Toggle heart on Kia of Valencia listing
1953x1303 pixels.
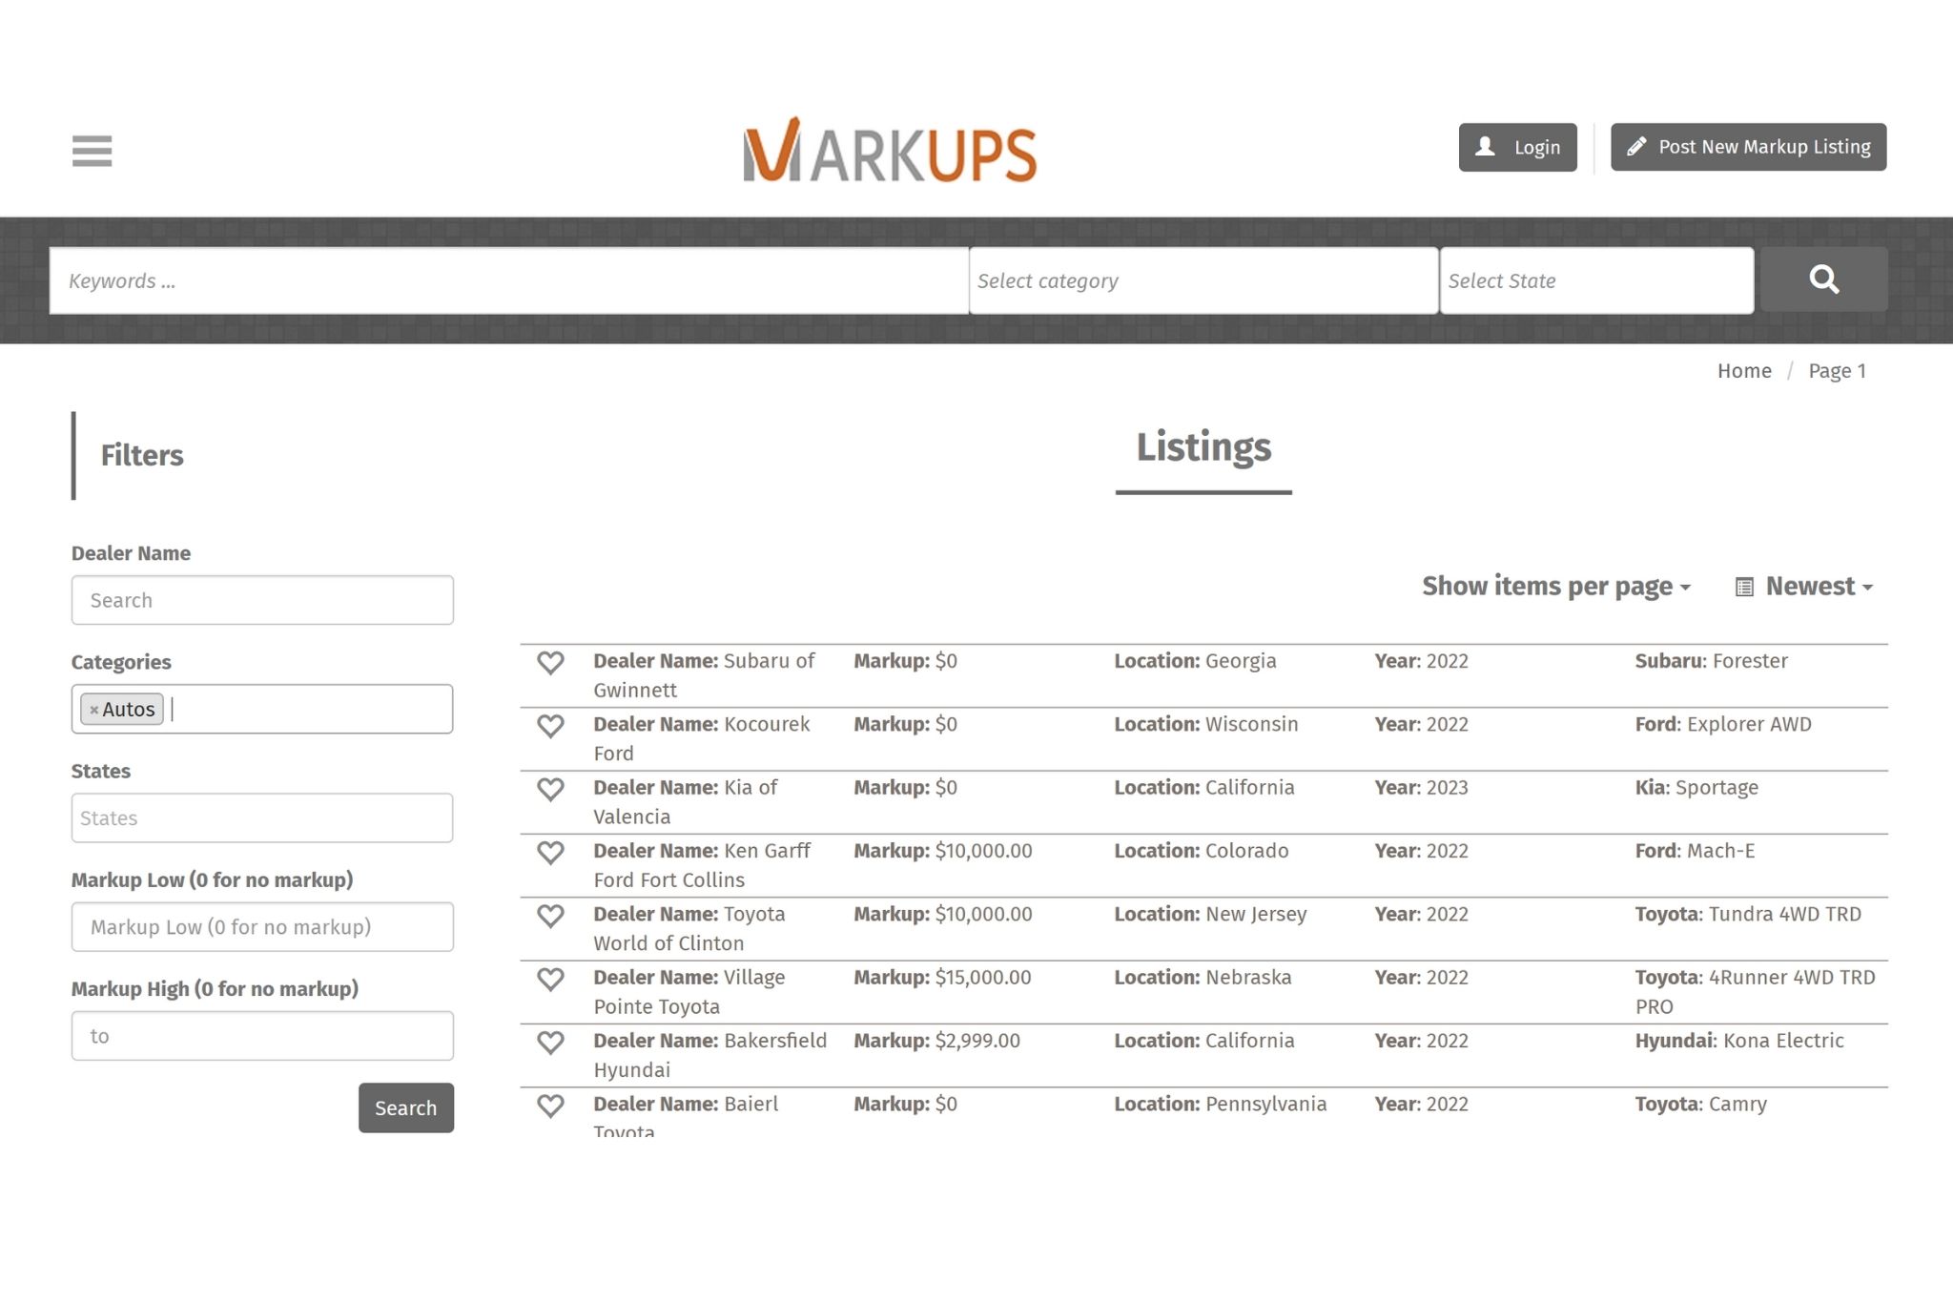pyautogui.click(x=550, y=789)
